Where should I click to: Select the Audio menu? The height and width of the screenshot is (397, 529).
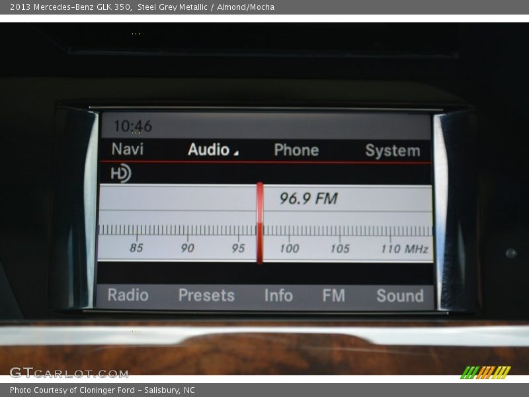click(x=209, y=150)
